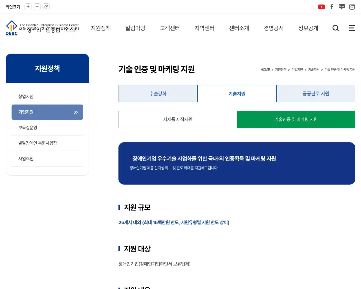Increase screen size with plus button
The height and width of the screenshot is (289, 361).
28,7
